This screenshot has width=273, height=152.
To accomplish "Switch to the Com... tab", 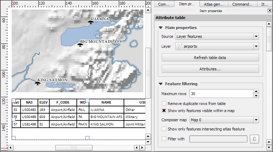I will [x=164, y=4].
